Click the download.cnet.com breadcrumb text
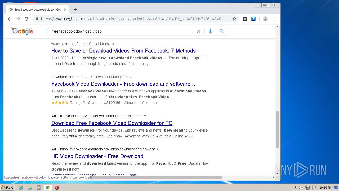The height and width of the screenshot is (191, 339). point(67,77)
